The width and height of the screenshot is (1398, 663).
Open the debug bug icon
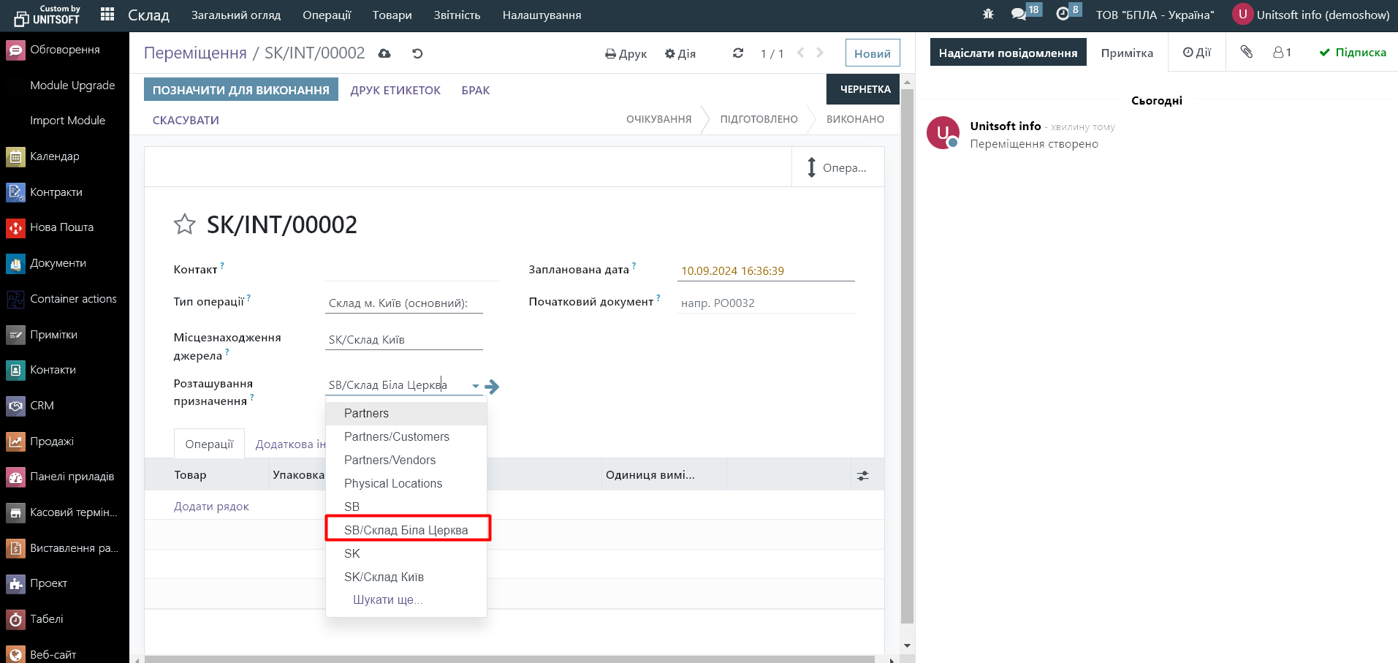pyautogui.click(x=988, y=15)
